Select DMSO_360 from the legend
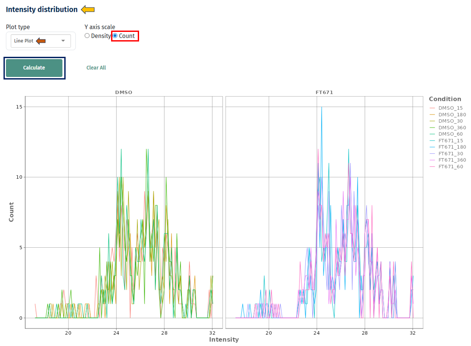This screenshot has width=471, height=346. [451, 128]
